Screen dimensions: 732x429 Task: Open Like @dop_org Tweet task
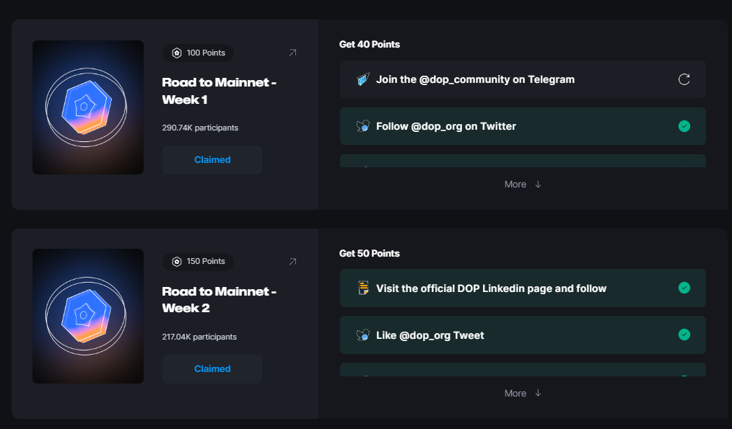523,335
